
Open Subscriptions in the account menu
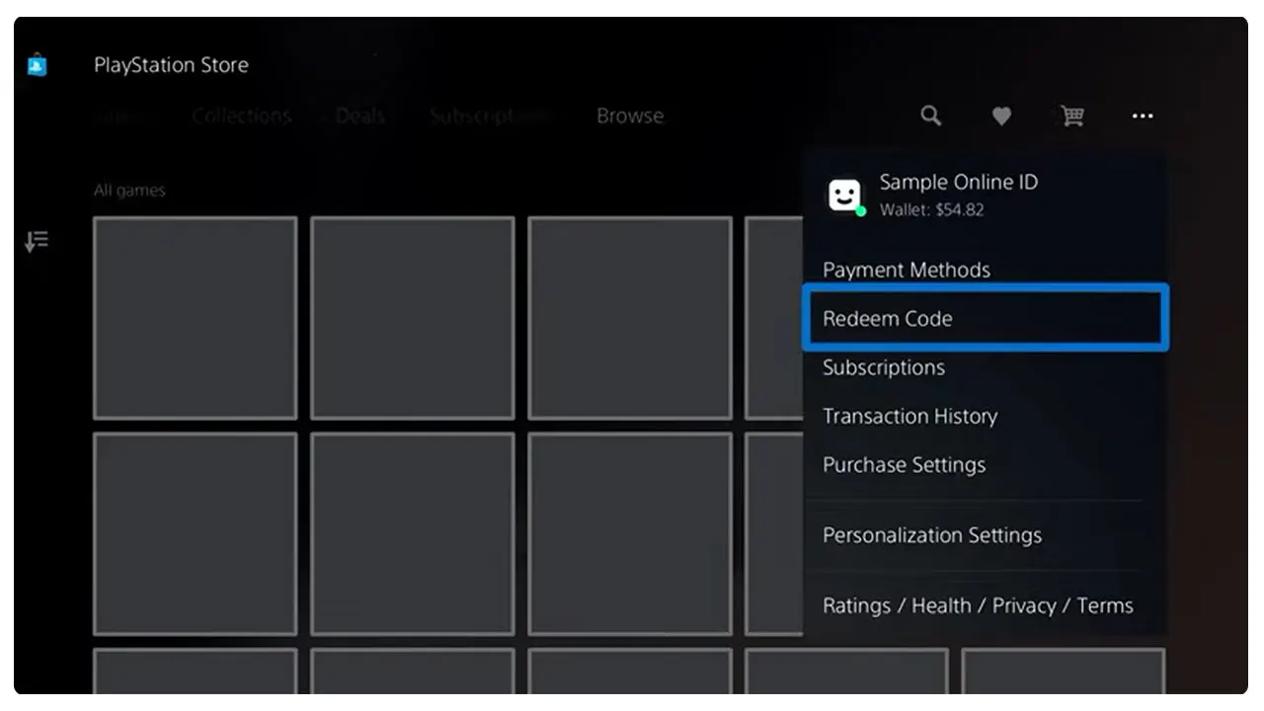click(884, 367)
